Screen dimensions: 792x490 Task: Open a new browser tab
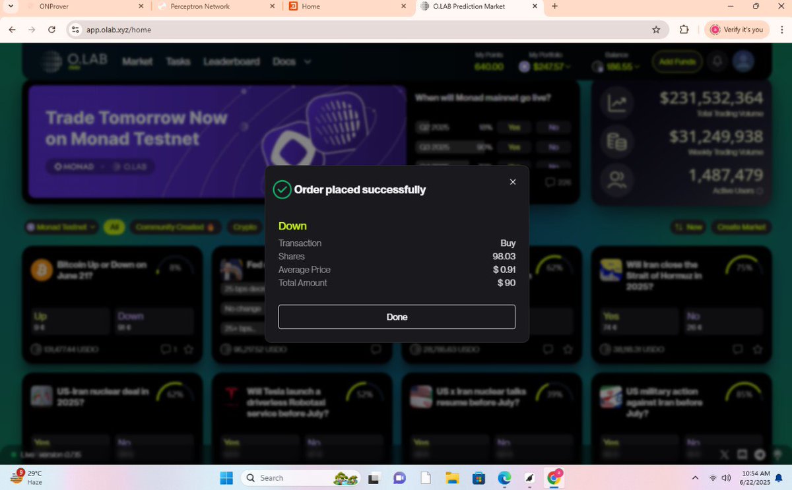[554, 7]
